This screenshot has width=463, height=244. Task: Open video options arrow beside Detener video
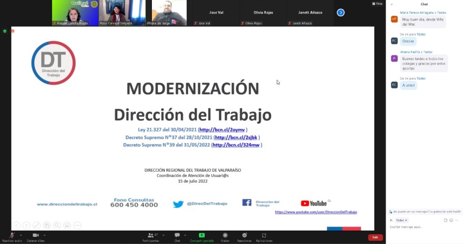[x=45, y=235]
